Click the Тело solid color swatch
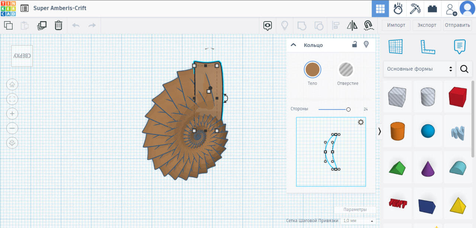Image resolution: width=476 pixels, height=228 pixels. pyautogui.click(x=312, y=69)
